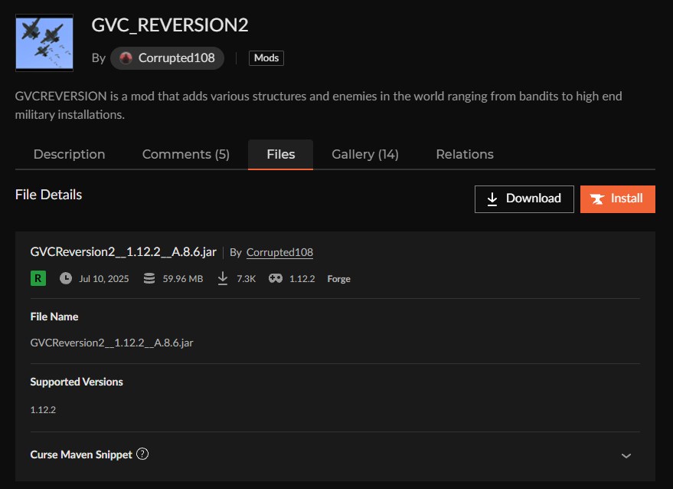
Task: Click the file size icon next to 59.96 MB
Action: 148,278
